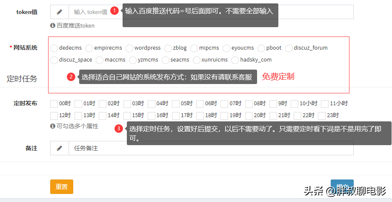Click the info icon before 可勾选多个属性
Viewport: 392px width, 202px height.
click(52, 126)
